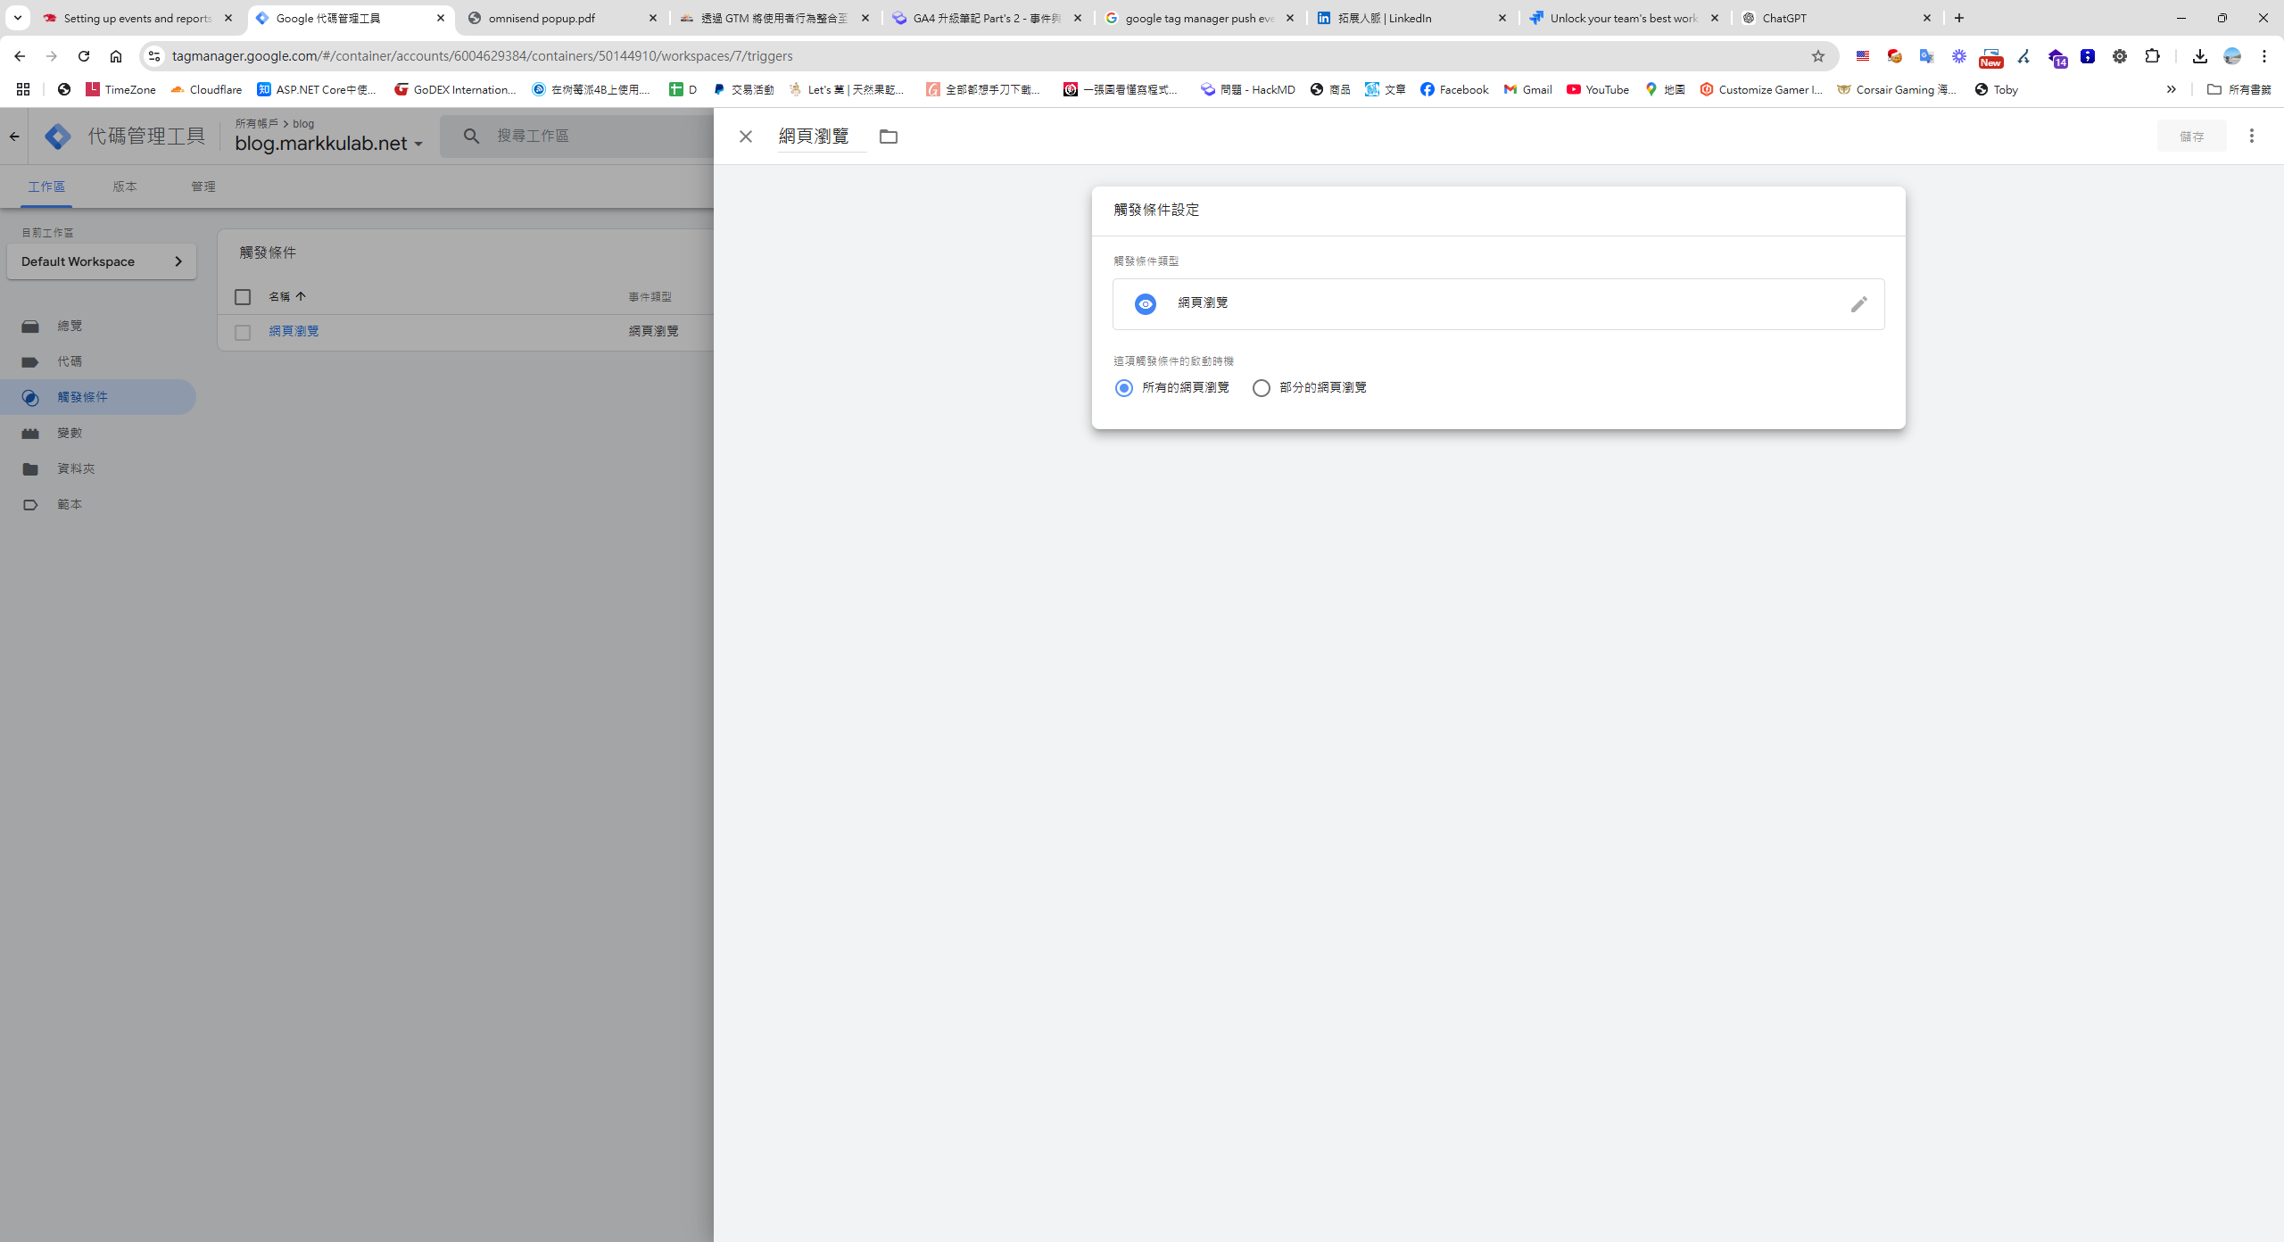Check the checkbox next to the 網頁瀏覽 trigger
This screenshot has height=1242, width=2284.
(x=242, y=331)
